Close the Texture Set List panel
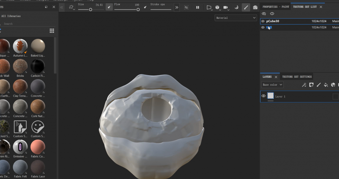This screenshot has height=179, width=339. [321, 7]
